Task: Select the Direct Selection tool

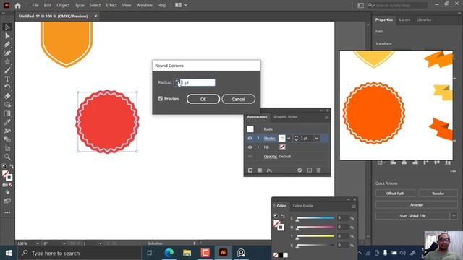Action: (7, 36)
